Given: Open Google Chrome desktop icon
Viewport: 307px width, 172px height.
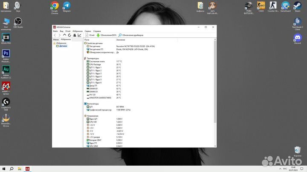Looking at the screenshot, I should coord(55,6).
